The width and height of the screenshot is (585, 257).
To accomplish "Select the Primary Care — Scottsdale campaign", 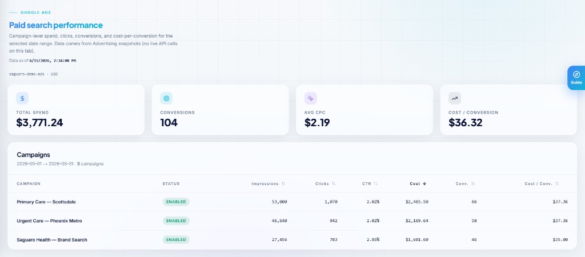I will [46, 202].
